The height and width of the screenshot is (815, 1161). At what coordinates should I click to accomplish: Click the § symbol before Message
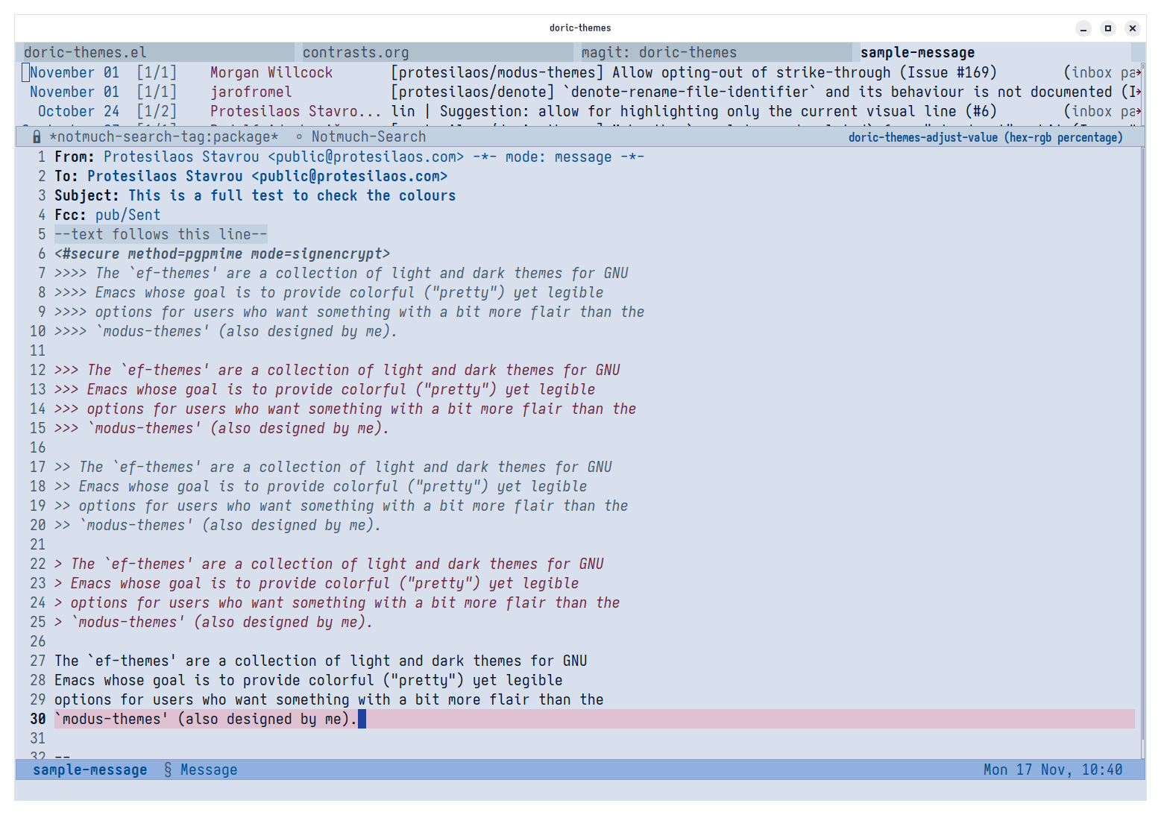pyautogui.click(x=168, y=770)
